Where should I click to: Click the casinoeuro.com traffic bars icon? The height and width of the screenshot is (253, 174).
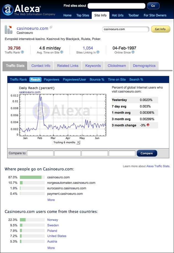(x=9, y=30)
